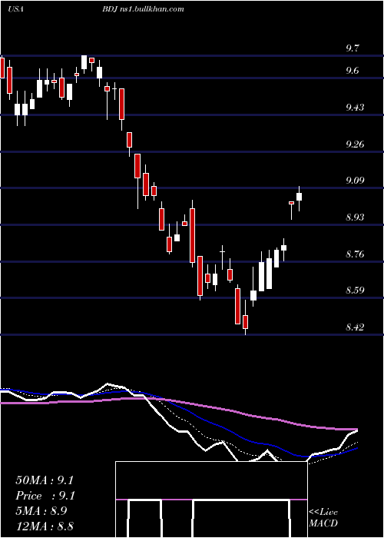Click the 5MA : 8.9 readout

pyautogui.click(x=41, y=511)
